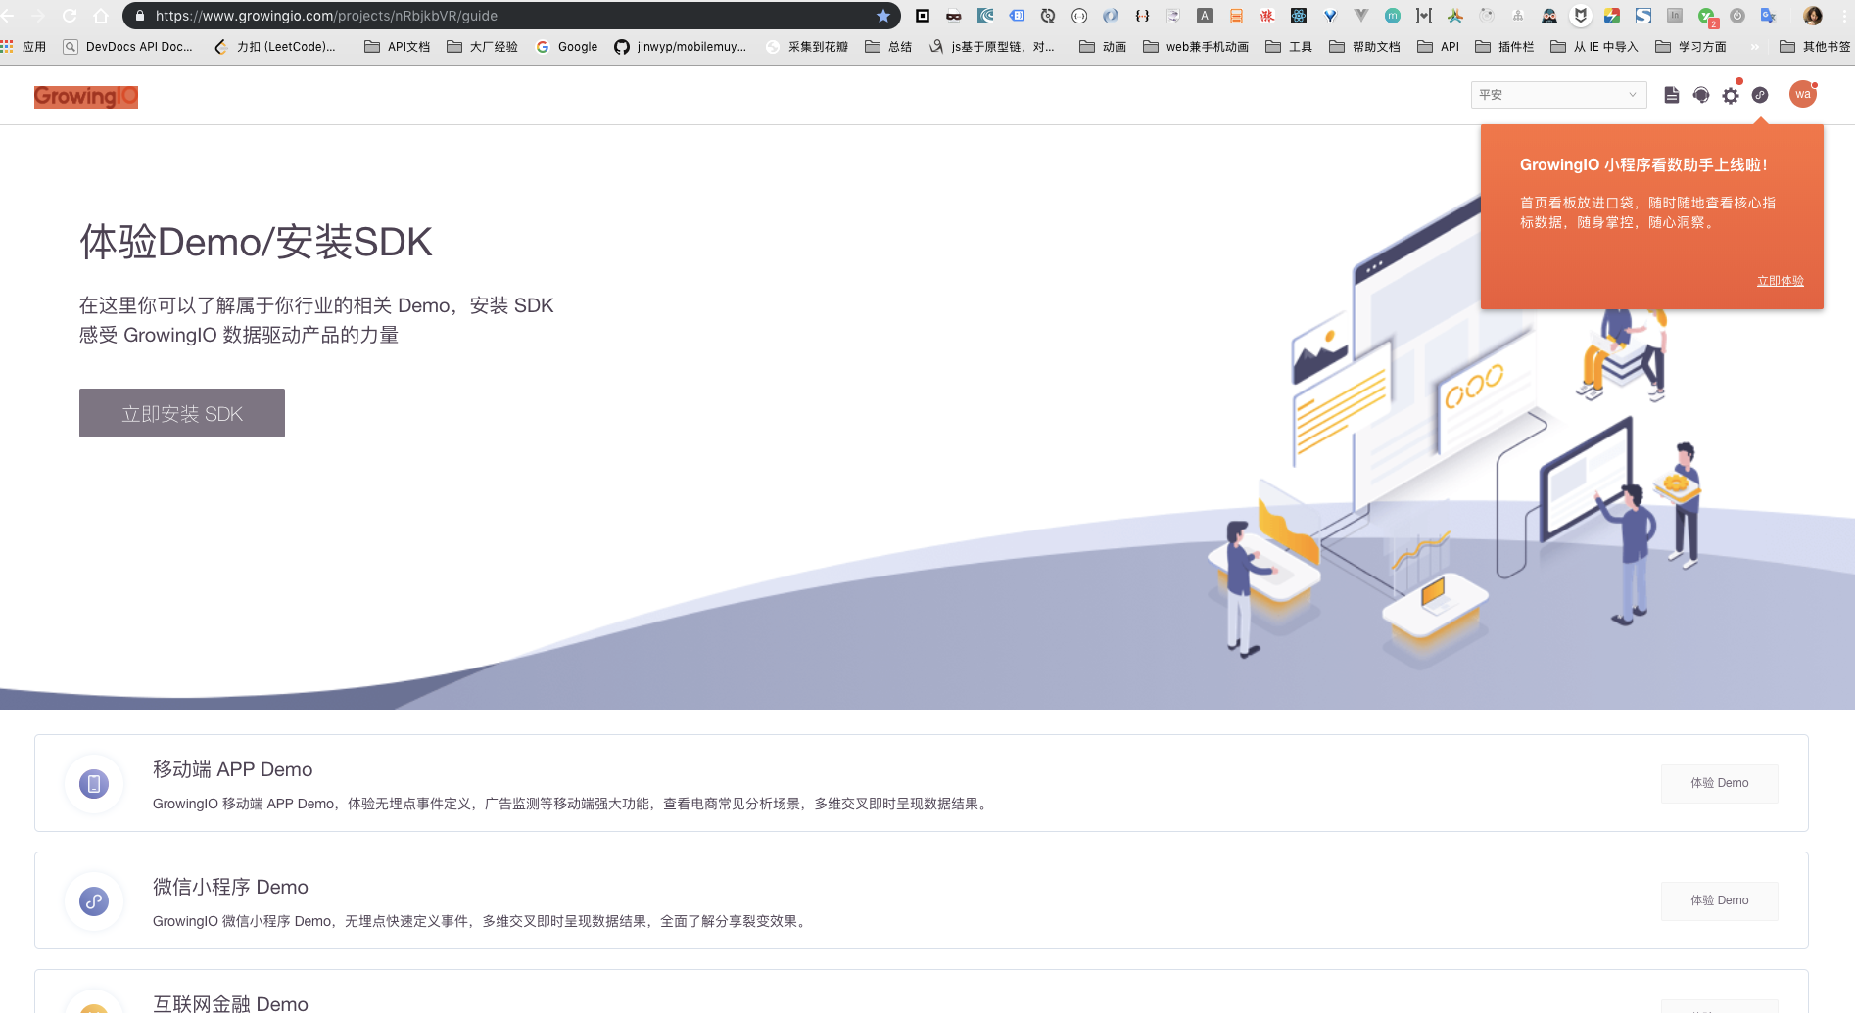Open the Chrome profile avatar

point(1813,16)
